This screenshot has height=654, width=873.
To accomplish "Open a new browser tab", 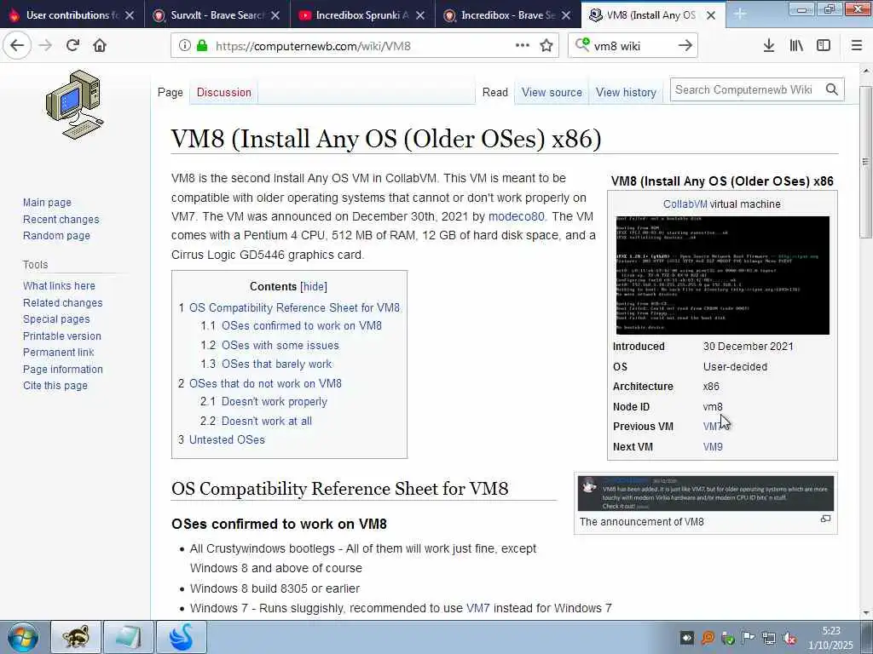I will tap(740, 14).
